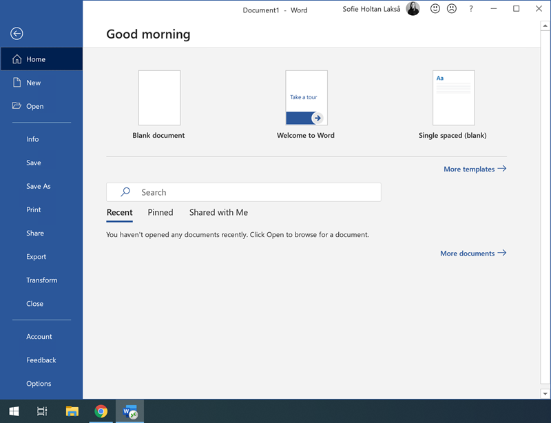The height and width of the screenshot is (423, 551).
Task: Click the More documents link
Action: 473,253
